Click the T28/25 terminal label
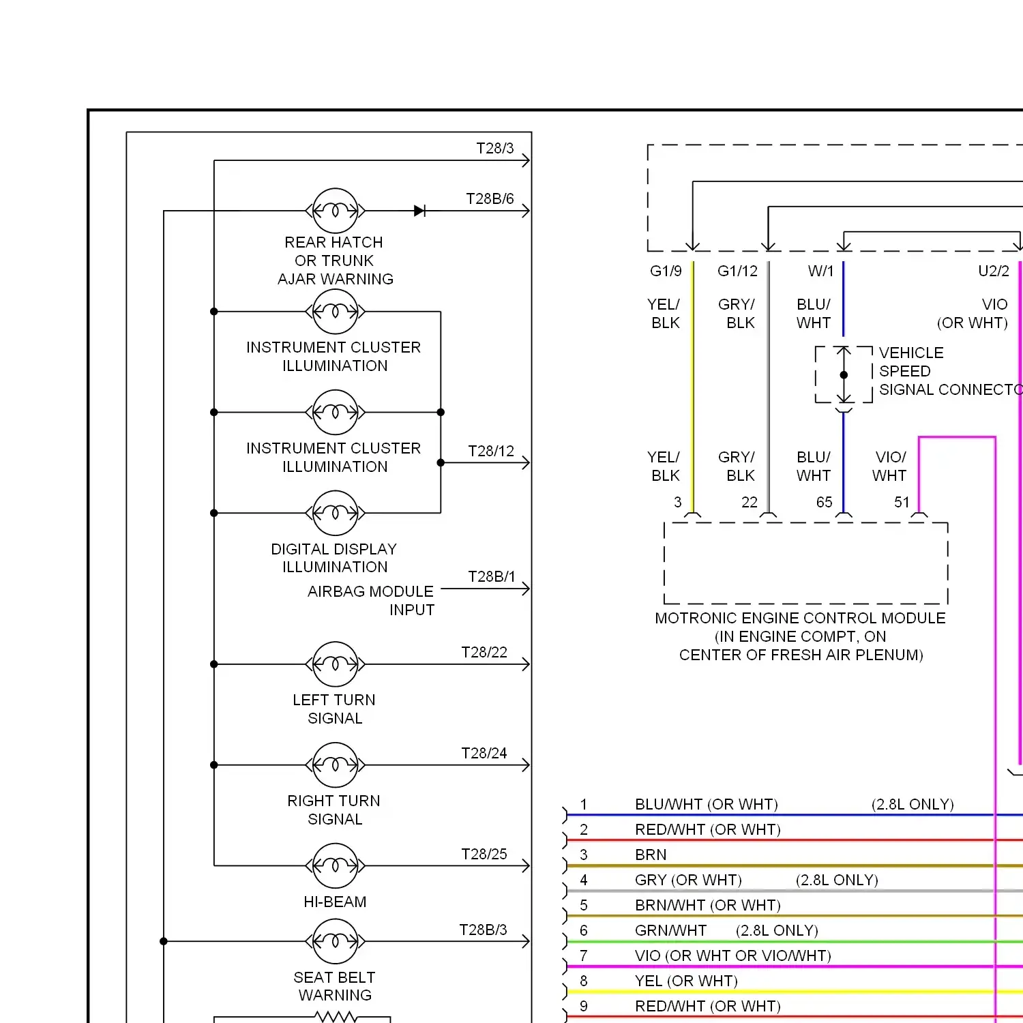 coord(484,854)
